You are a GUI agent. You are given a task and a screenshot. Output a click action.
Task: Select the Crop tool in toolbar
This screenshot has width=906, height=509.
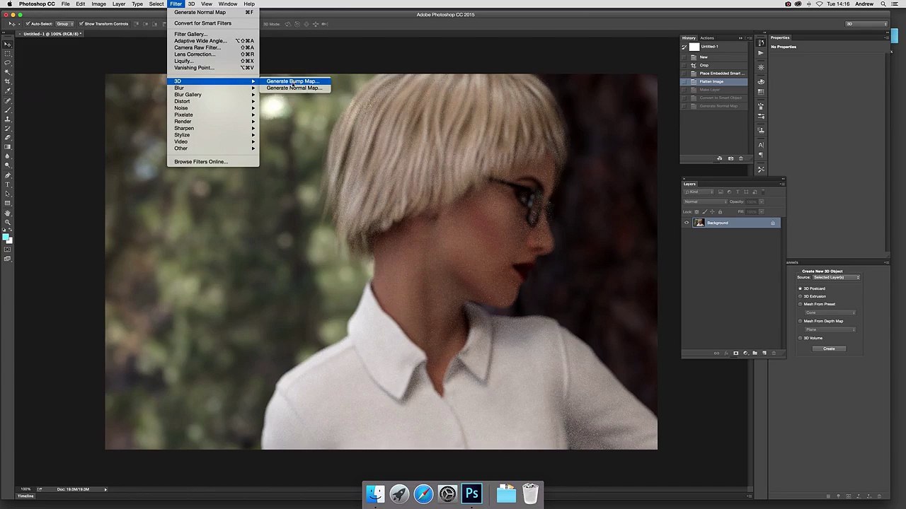[8, 81]
